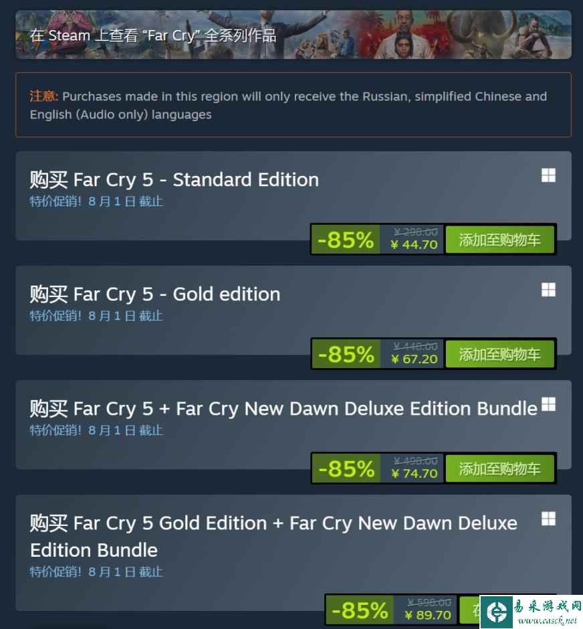Click the -85% badge for the ¥74.70 bundle
This screenshot has width=583, height=629.
pyautogui.click(x=346, y=468)
